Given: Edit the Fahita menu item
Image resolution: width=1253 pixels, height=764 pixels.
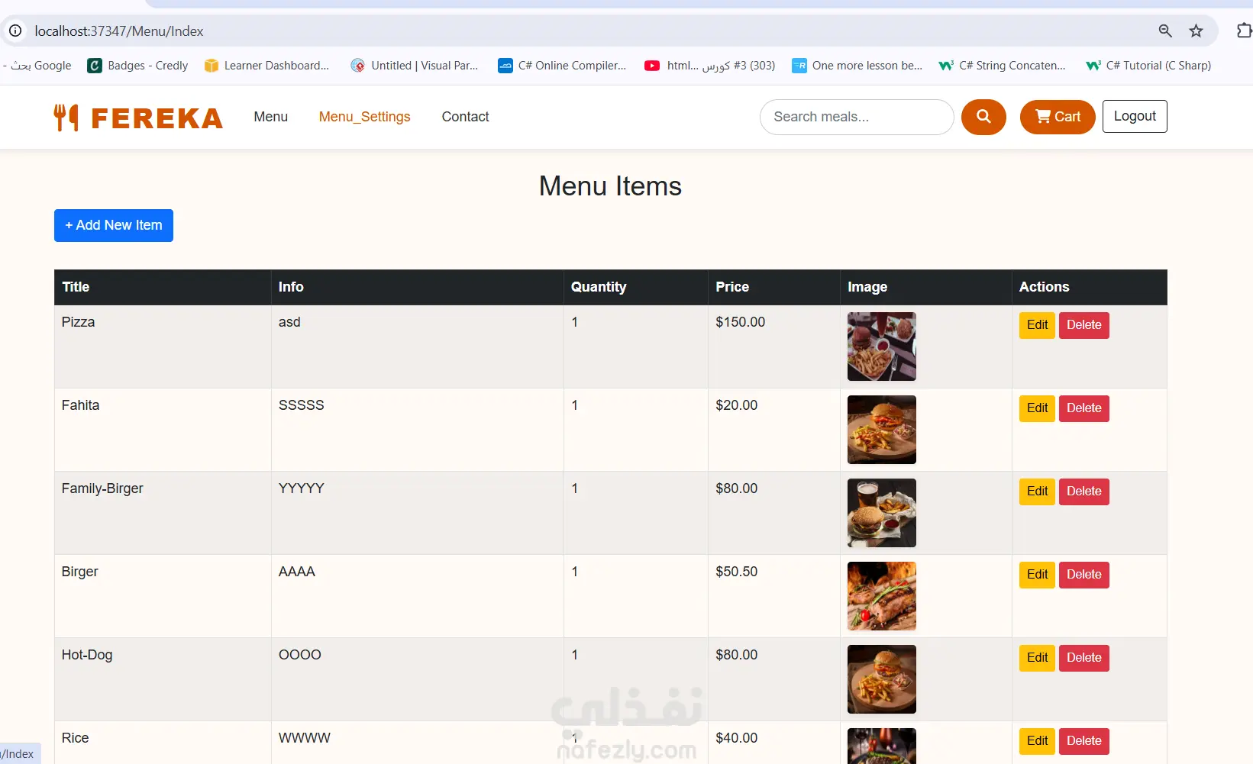Looking at the screenshot, I should [x=1037, y=408].
